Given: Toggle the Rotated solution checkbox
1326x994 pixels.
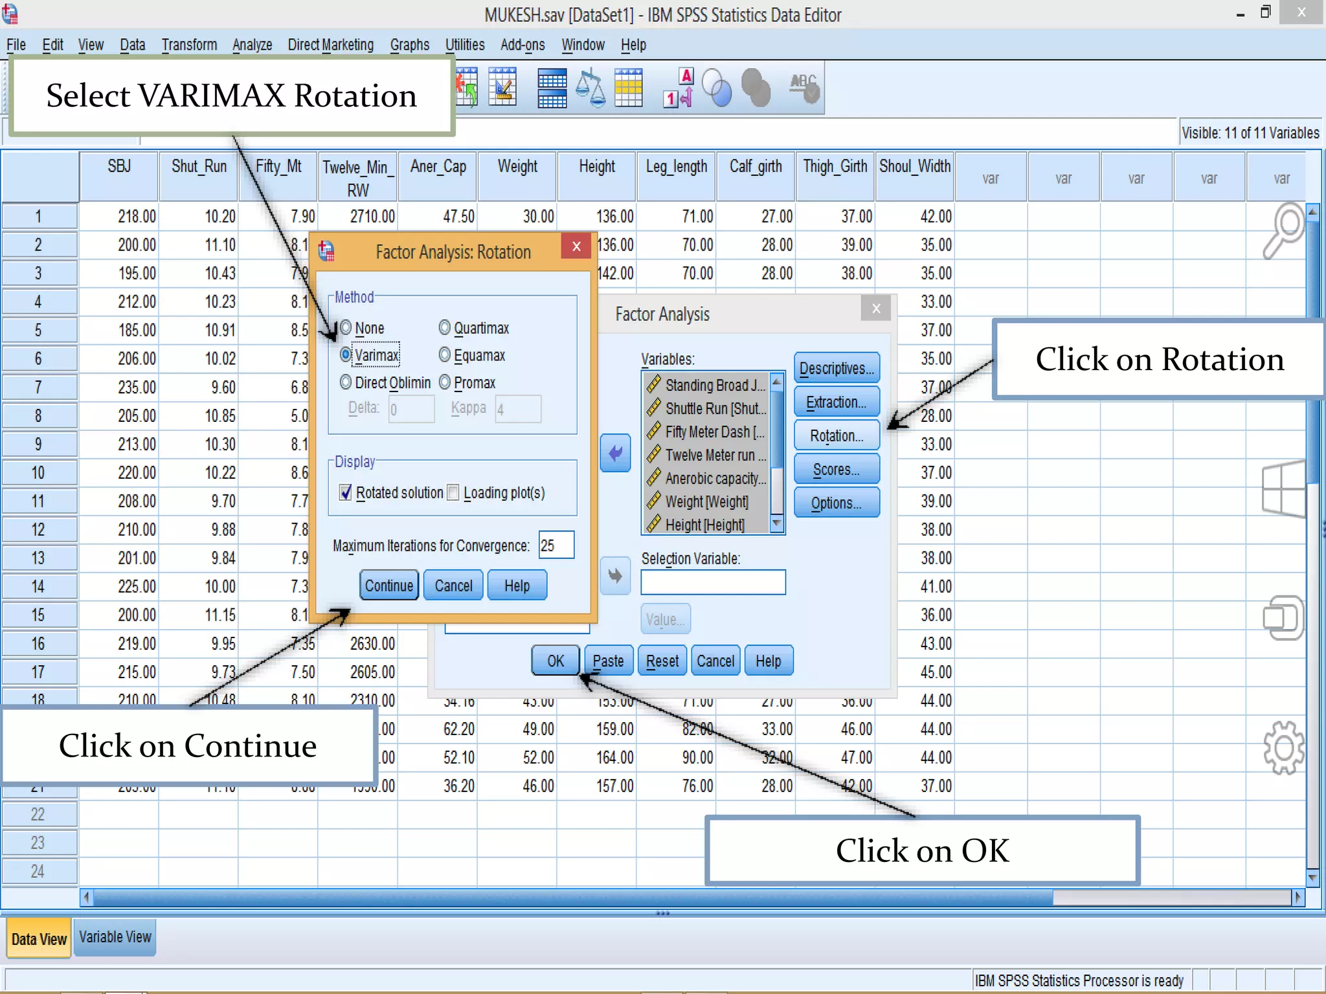Looking at the screenshot, I should click(x=346, y=492).
